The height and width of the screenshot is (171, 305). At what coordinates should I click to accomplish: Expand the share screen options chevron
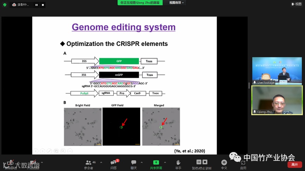click(165, 163)
